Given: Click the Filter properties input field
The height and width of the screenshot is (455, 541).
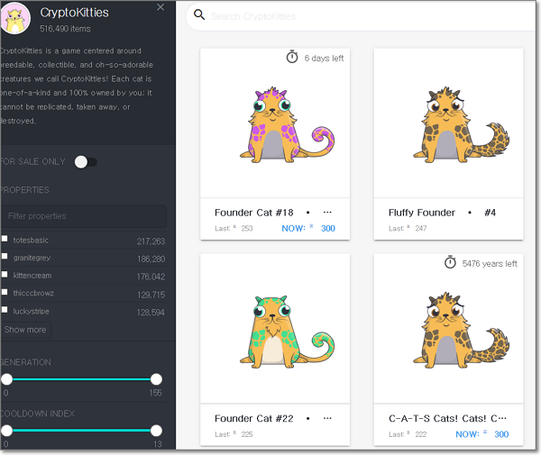Looking at the screenshot, I should click(x=84, y=216).
